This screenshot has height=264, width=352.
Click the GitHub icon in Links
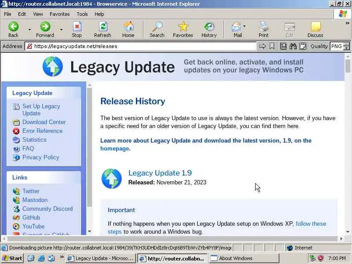(x=16, y=217)
